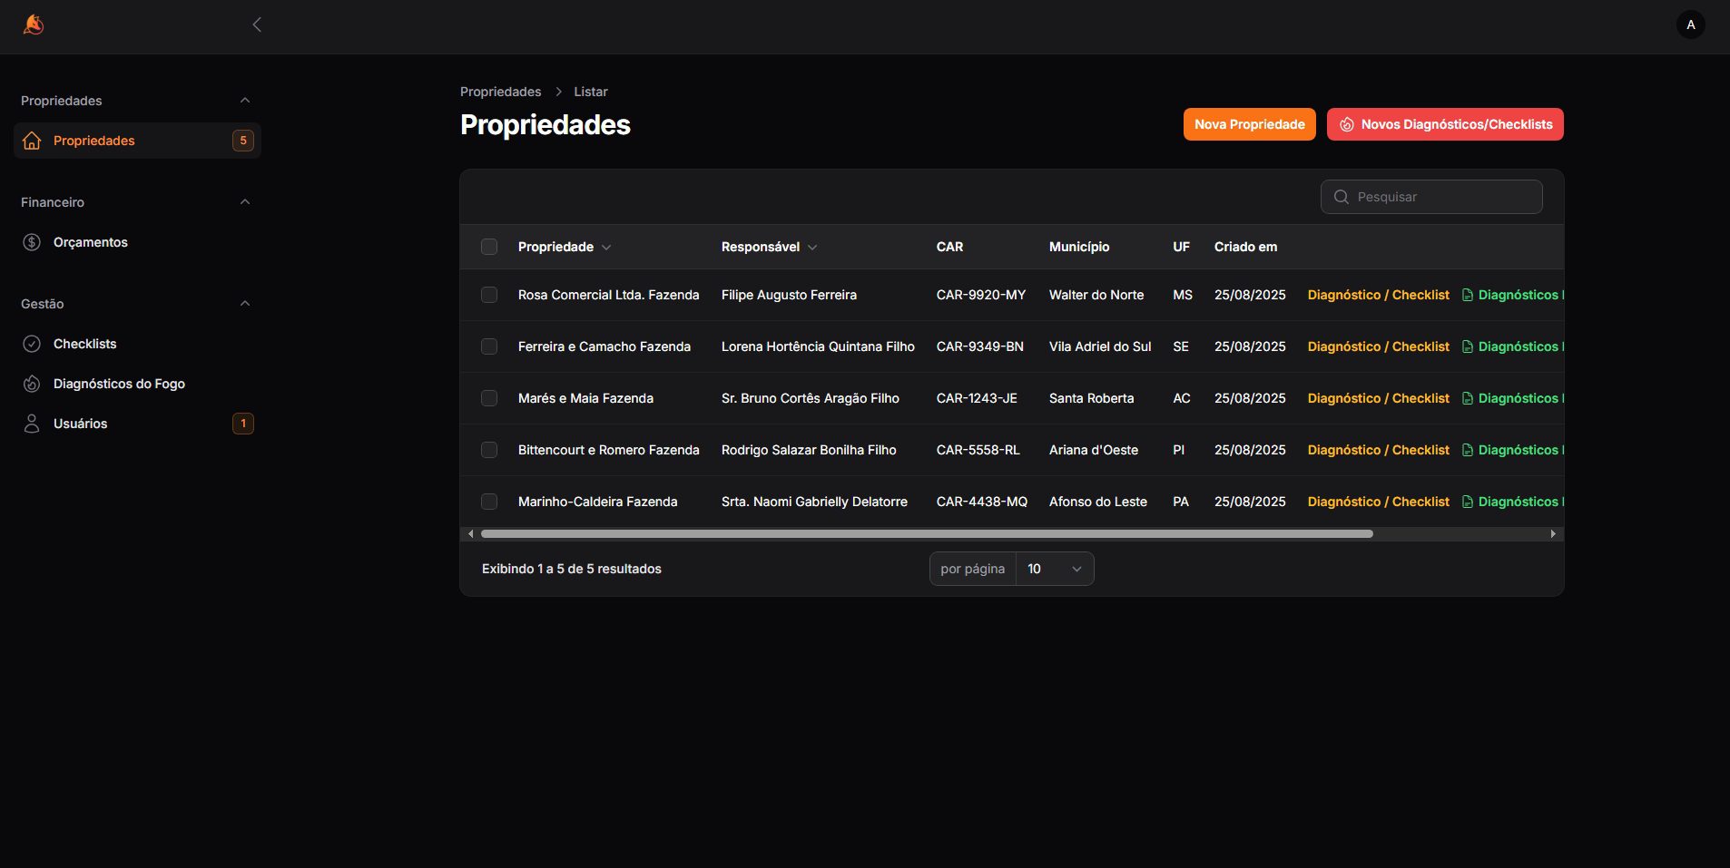This screenshot has height=868, width=1730.
Task: Click the Nova Propriedade button
Action: pos(1249,124)
